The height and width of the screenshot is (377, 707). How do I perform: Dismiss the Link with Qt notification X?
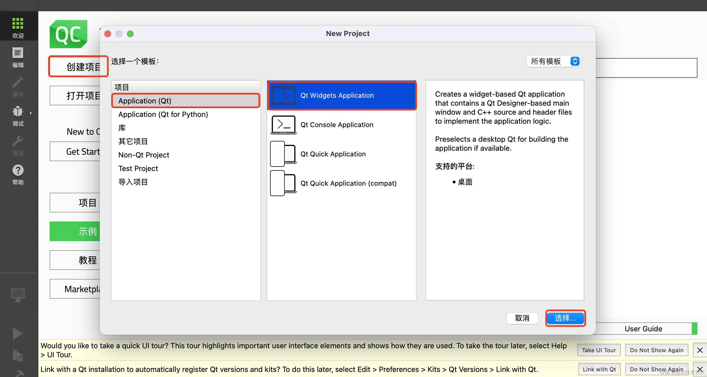(x=700, y=369)
